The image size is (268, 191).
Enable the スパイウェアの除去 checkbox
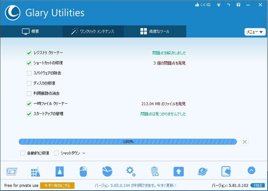pyautogui.click(x=29, y=73)
